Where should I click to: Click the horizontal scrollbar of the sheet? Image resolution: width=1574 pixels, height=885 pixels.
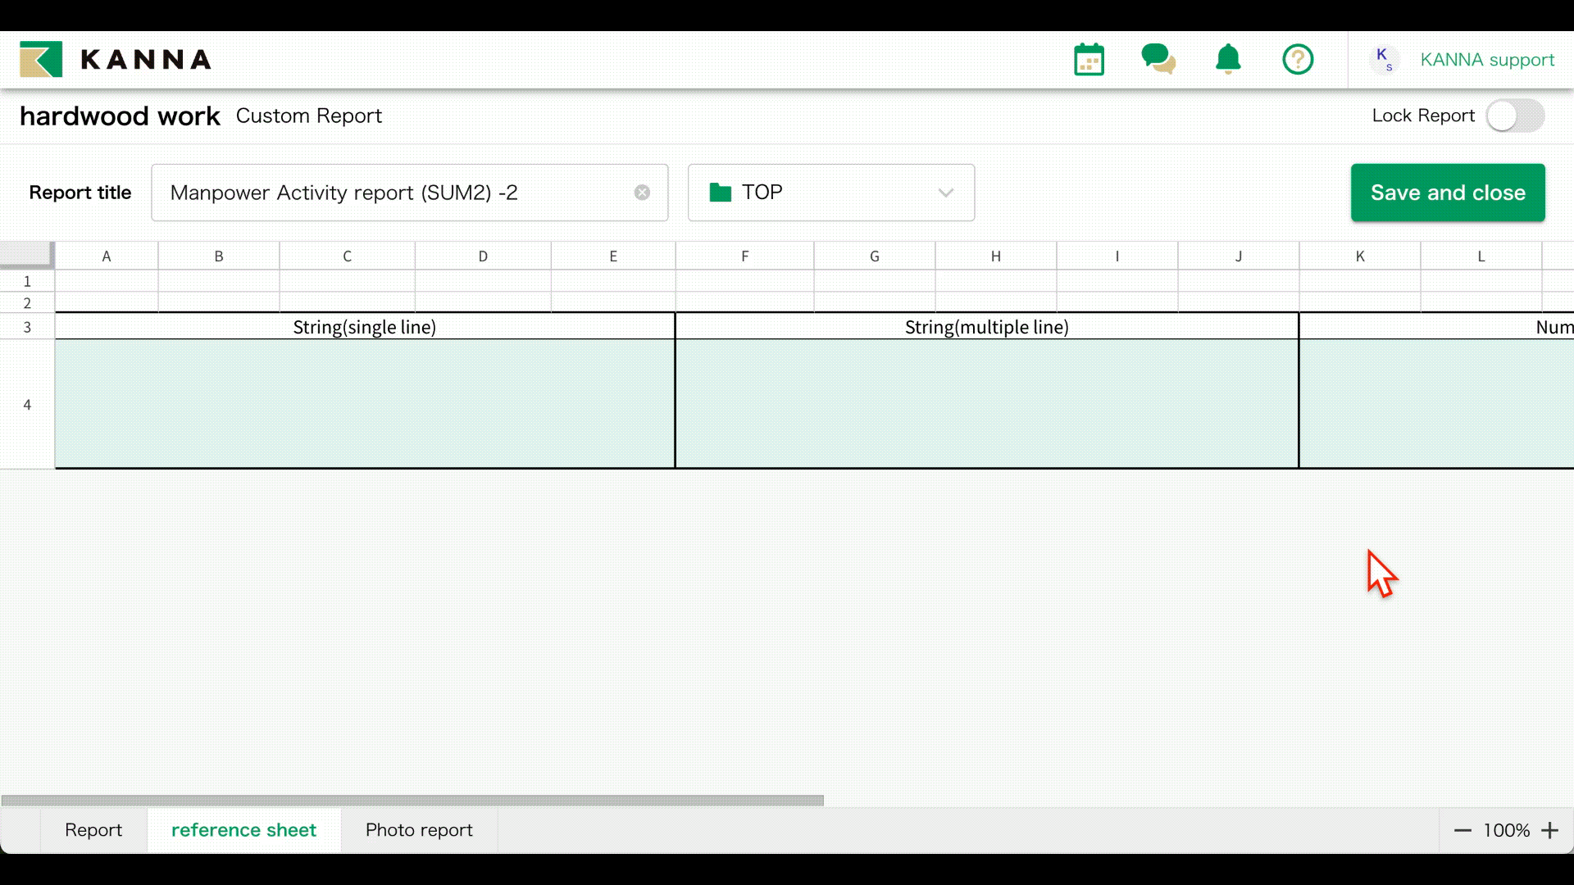(x=412, y=800)
